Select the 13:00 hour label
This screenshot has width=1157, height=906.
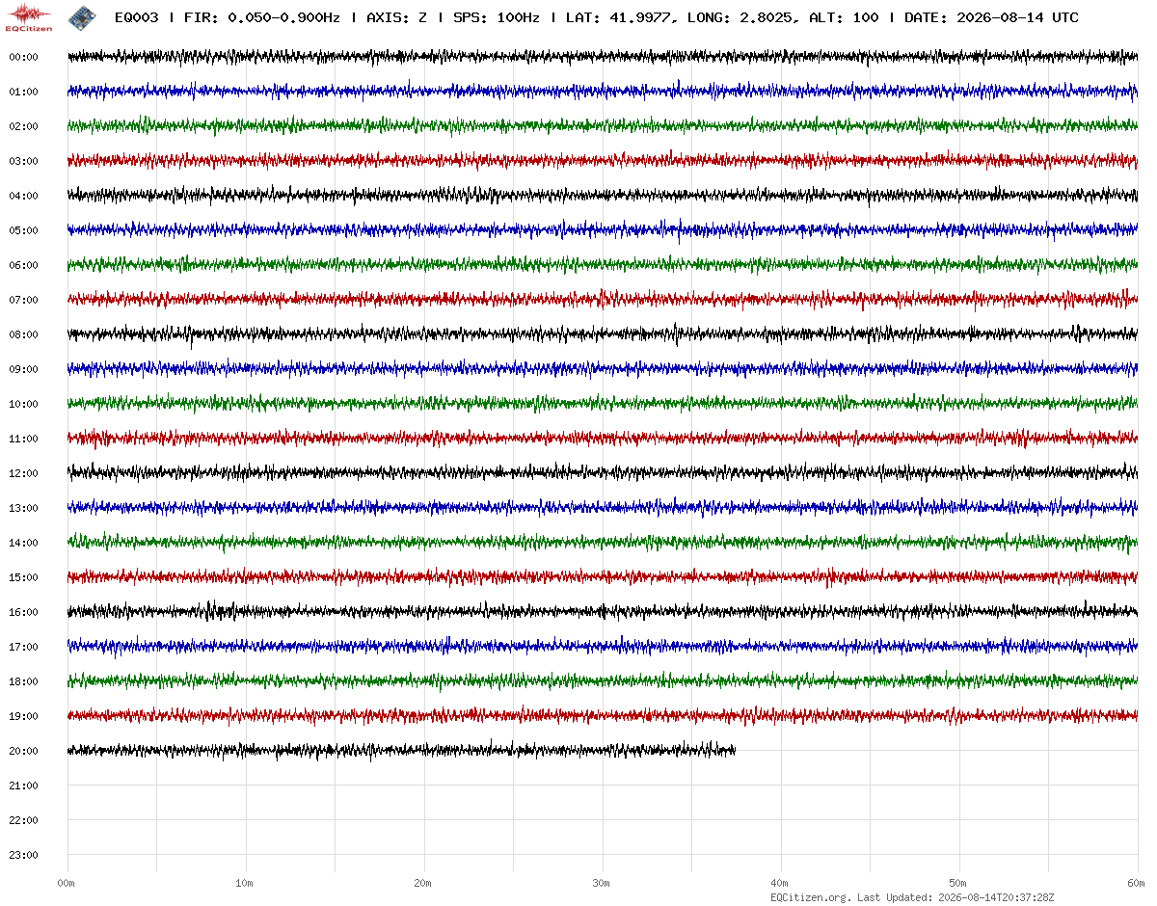point(23,508)
